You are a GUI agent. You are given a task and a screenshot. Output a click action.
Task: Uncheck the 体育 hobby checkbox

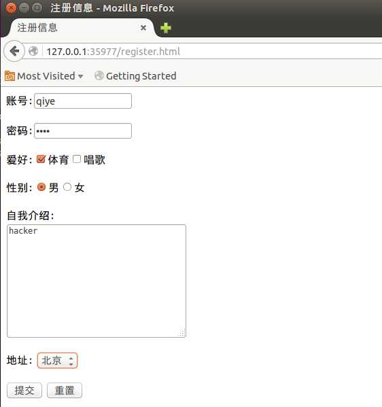click(41, 159)
